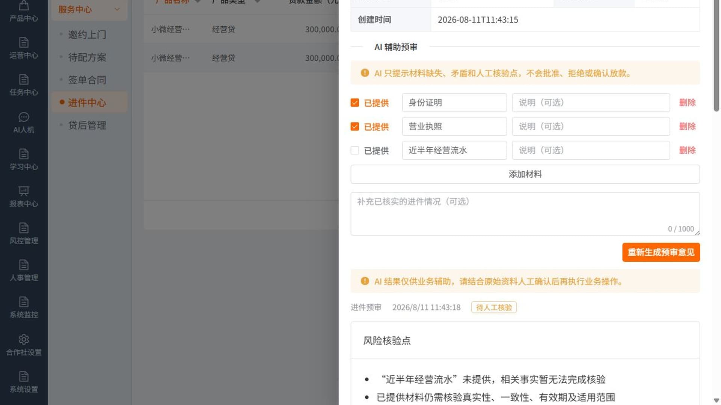
Task: Click the AI 辅助预审 section title
Action: pyautogui.click(x=396, y=47)
